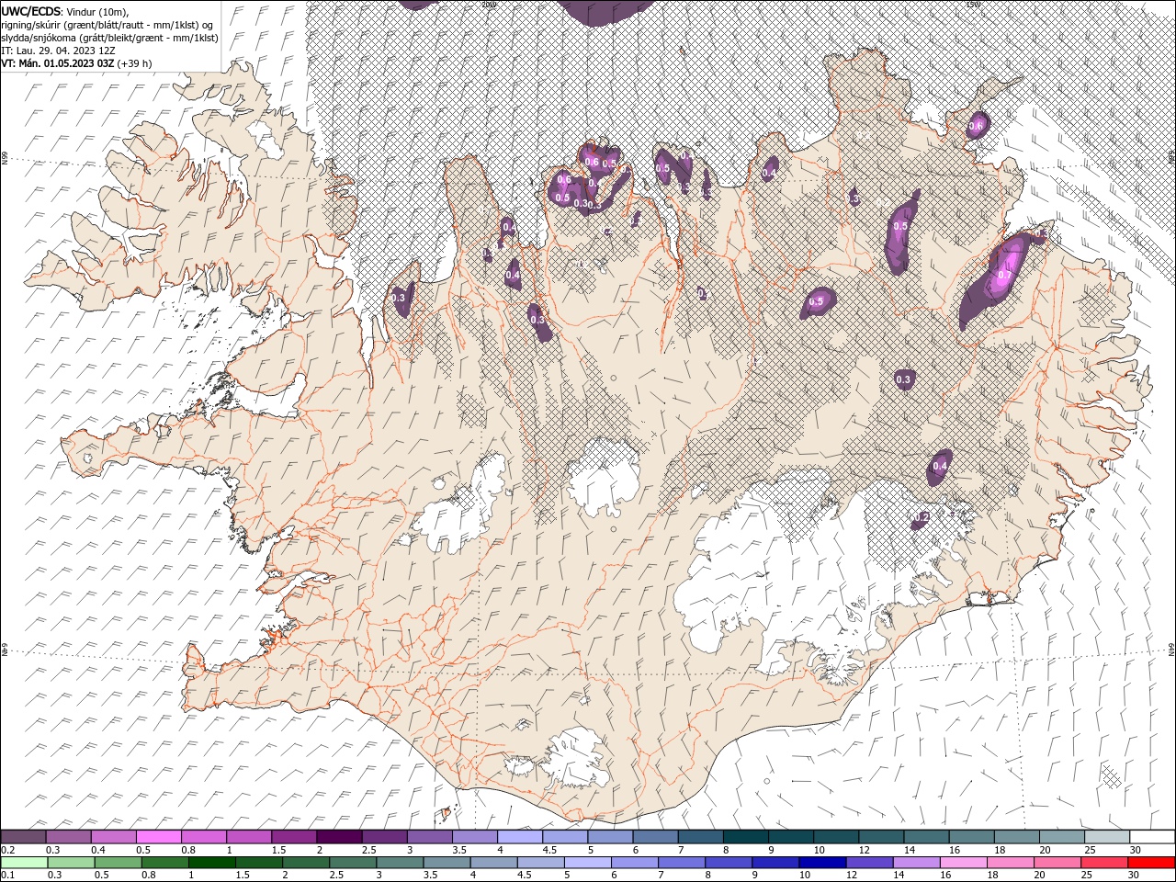Viewport: 1176px width, 882px height.
Task: Click the 'VT: Mán. 01.05.2023 03Z' text
Action: coord(58,63)
